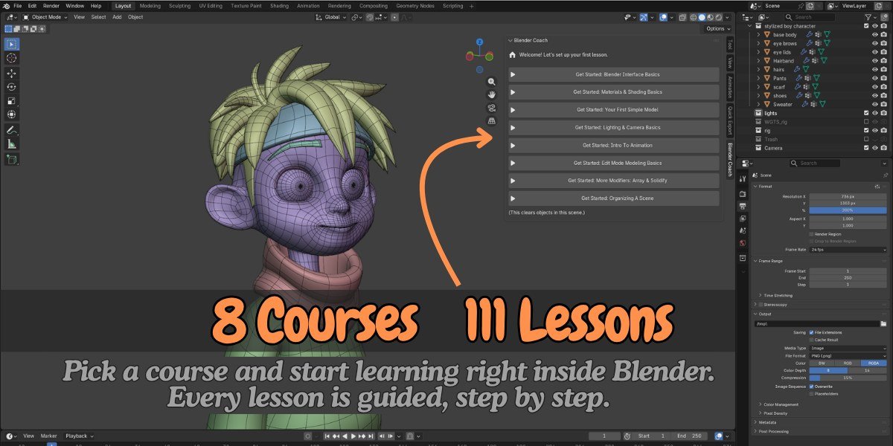Click the Blender logo menu icon
Image resolution: width=893 pixels, height=446 pixels.
click(x=6, y=5)
